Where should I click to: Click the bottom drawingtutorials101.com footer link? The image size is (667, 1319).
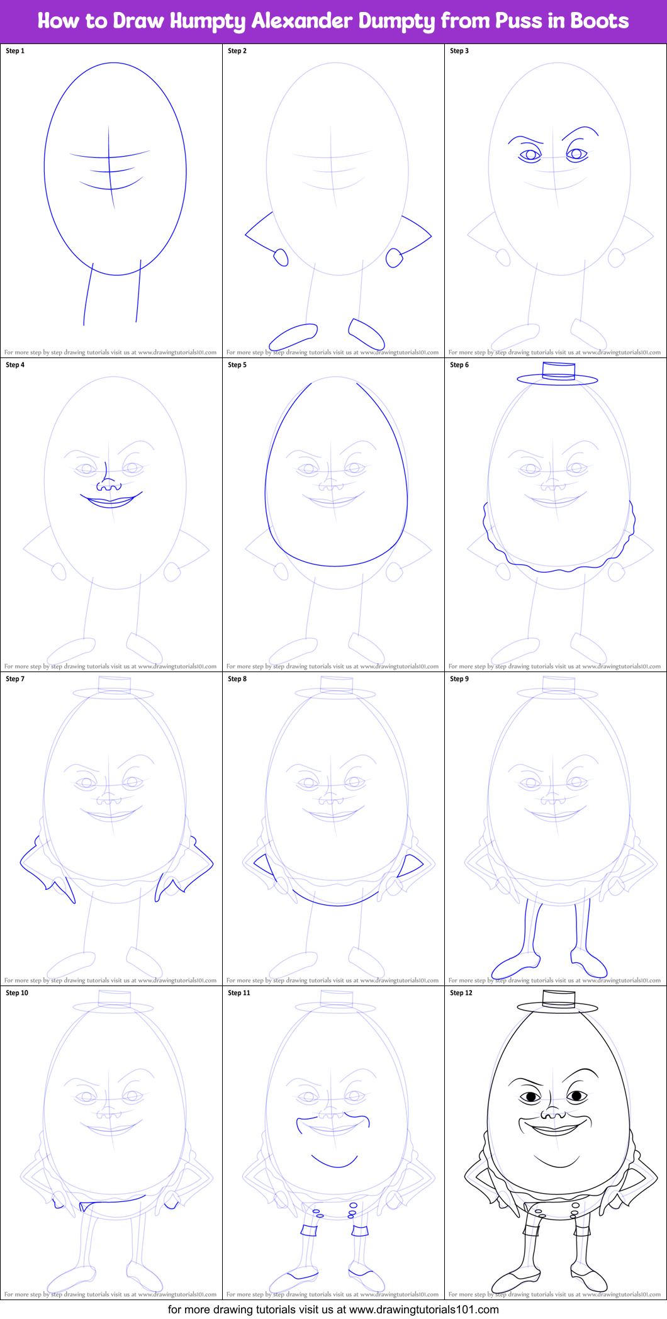pos(333,1310)
